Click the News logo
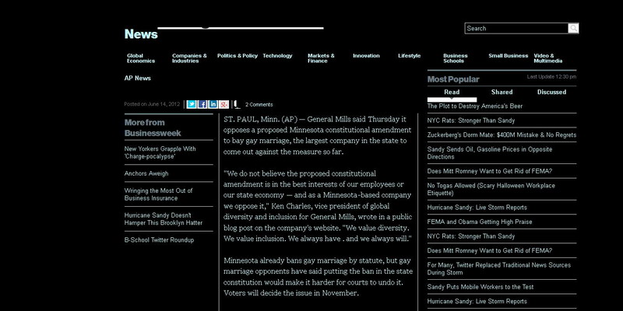Screen dimensions: 623x311 coord(141,34)
